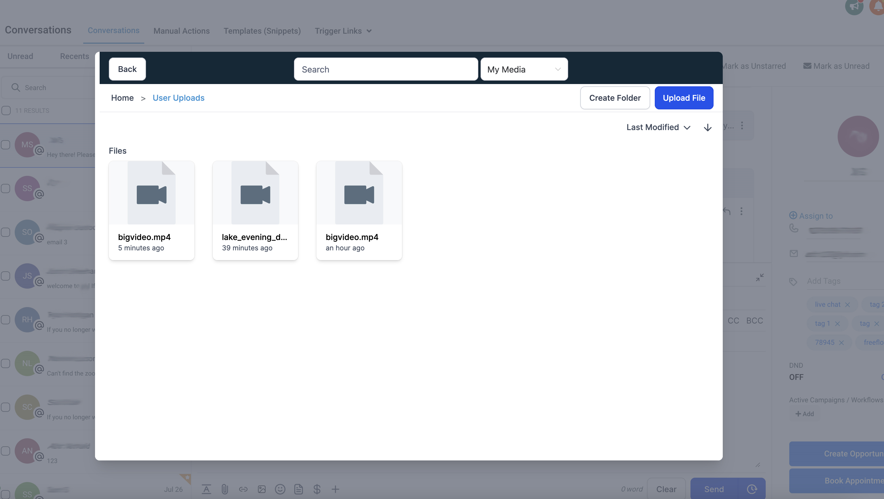This screenshot has width=884, height=499.
Task: Click the media Search input field
Action: (x=385, y=69)
